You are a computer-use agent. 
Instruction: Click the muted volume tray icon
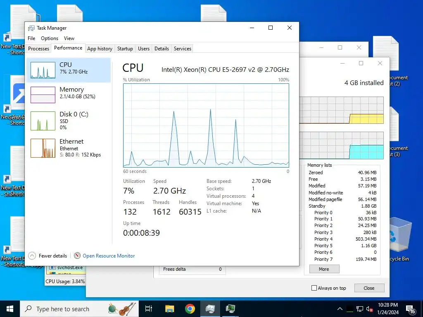click(x=370, y=309)
